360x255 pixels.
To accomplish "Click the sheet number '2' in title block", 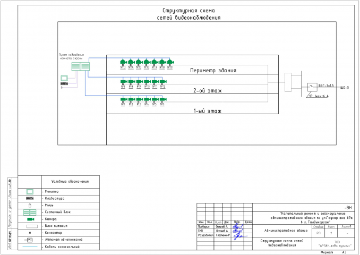I will [x=331, y=233].
